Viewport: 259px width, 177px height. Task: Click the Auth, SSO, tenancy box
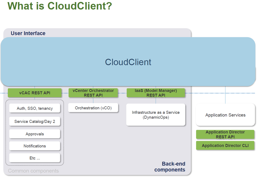pyautogui.click(x=35, y=108)
